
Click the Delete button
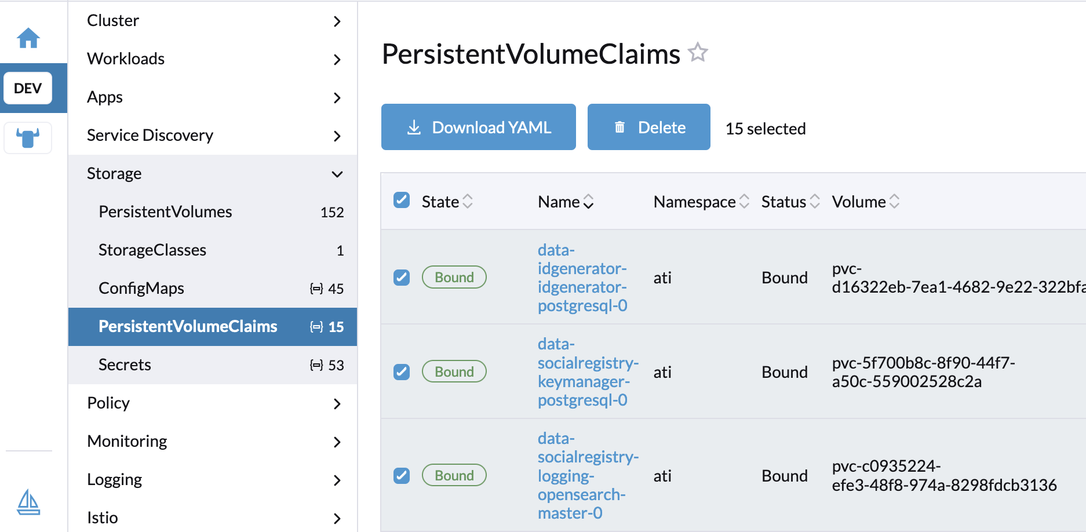(x=648, y=127)
